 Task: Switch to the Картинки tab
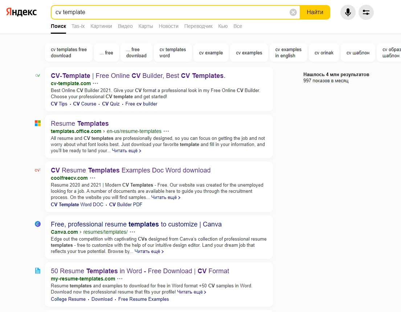pyautogui.click(x=101, y=26)
